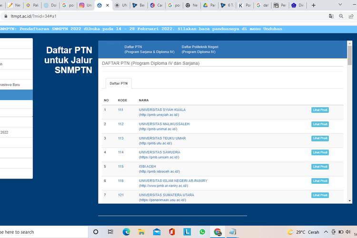Expand the tab search chevron
357x238 pixels.
[340, 5]
